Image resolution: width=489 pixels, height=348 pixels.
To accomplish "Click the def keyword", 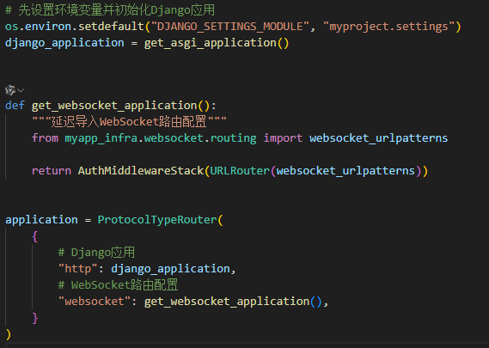I will [15, 106].
